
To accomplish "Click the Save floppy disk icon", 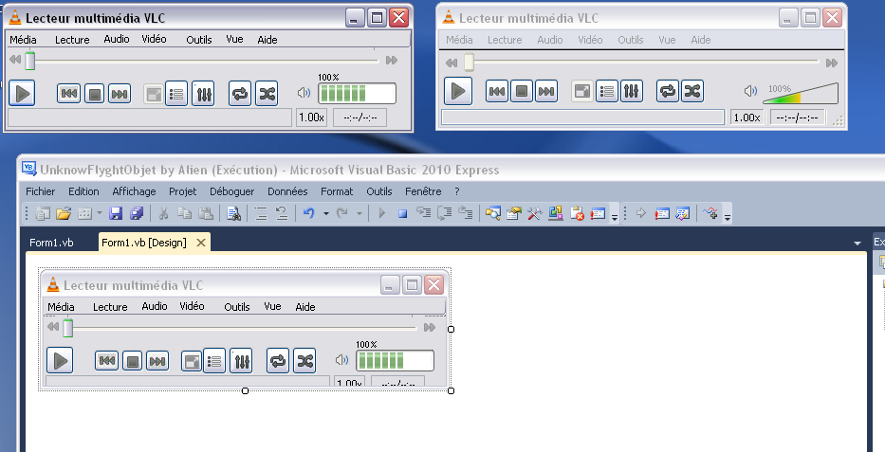I will [x=116, y=213].
